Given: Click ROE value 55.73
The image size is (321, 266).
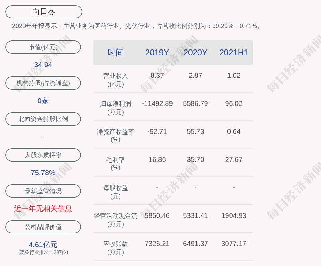Looking at the screenshot, I should (195, 131).
